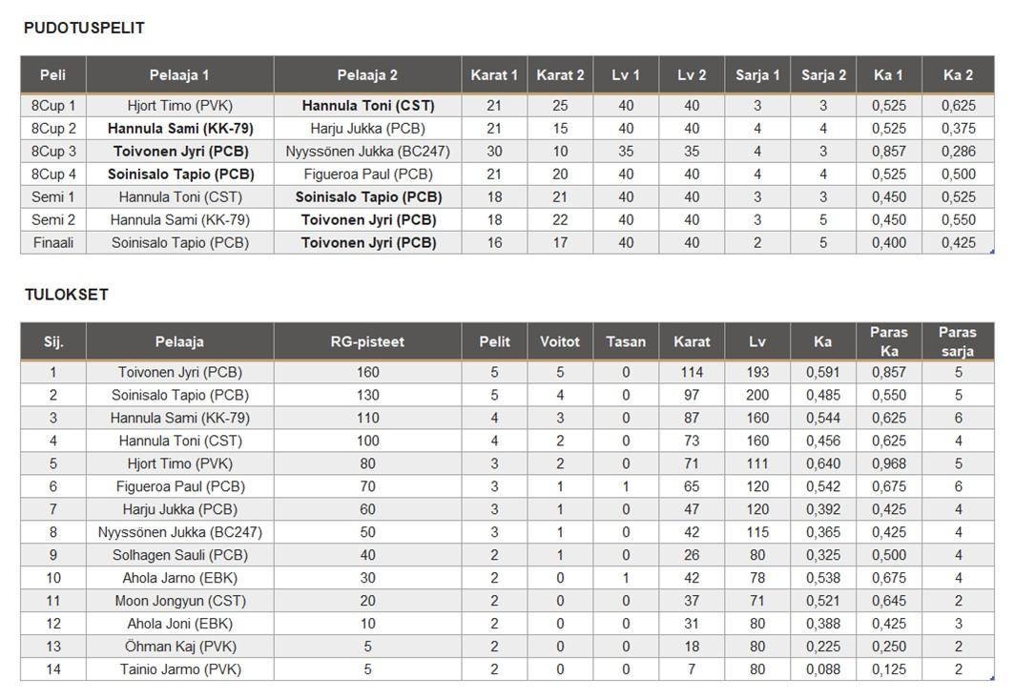The image size is (1015, 699).
Task: Click the TULOKSET section heading
Action: [67, 295]
